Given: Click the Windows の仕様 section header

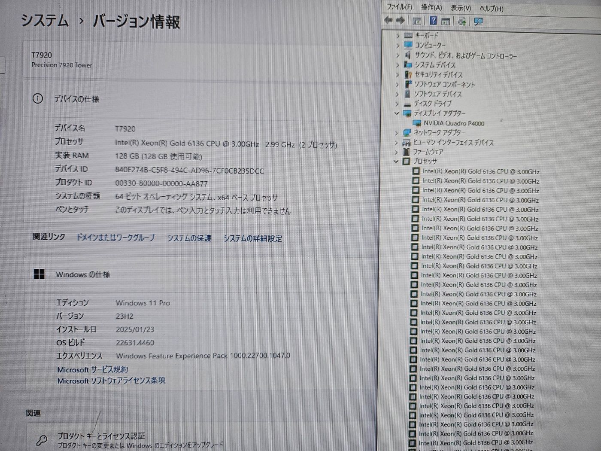Looking at the screenshot, I should (x=200, y=274).
